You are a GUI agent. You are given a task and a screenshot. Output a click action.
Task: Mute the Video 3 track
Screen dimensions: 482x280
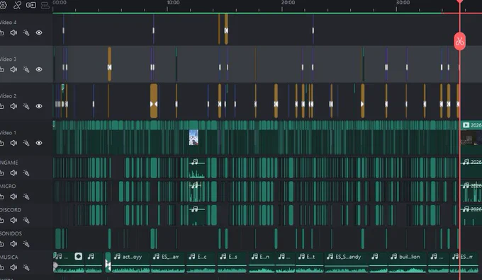click(x=13, y=69)
